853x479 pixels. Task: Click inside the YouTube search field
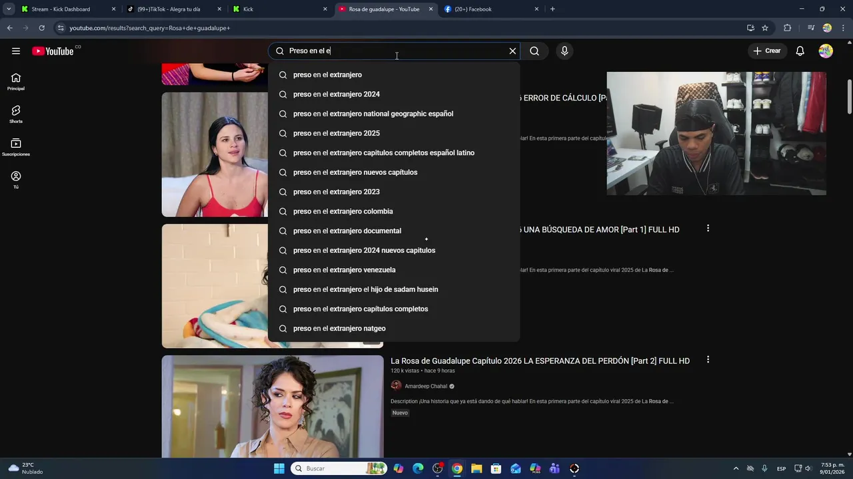click(393, 51)
